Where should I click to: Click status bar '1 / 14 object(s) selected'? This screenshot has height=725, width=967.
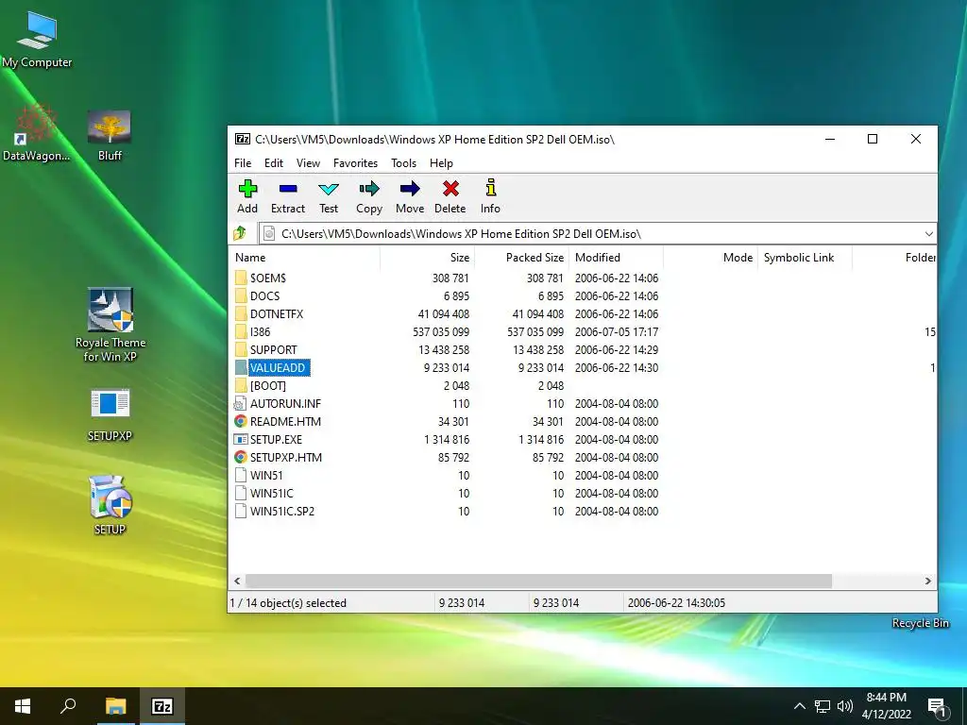pyautogui.click(x=288, y=603)
